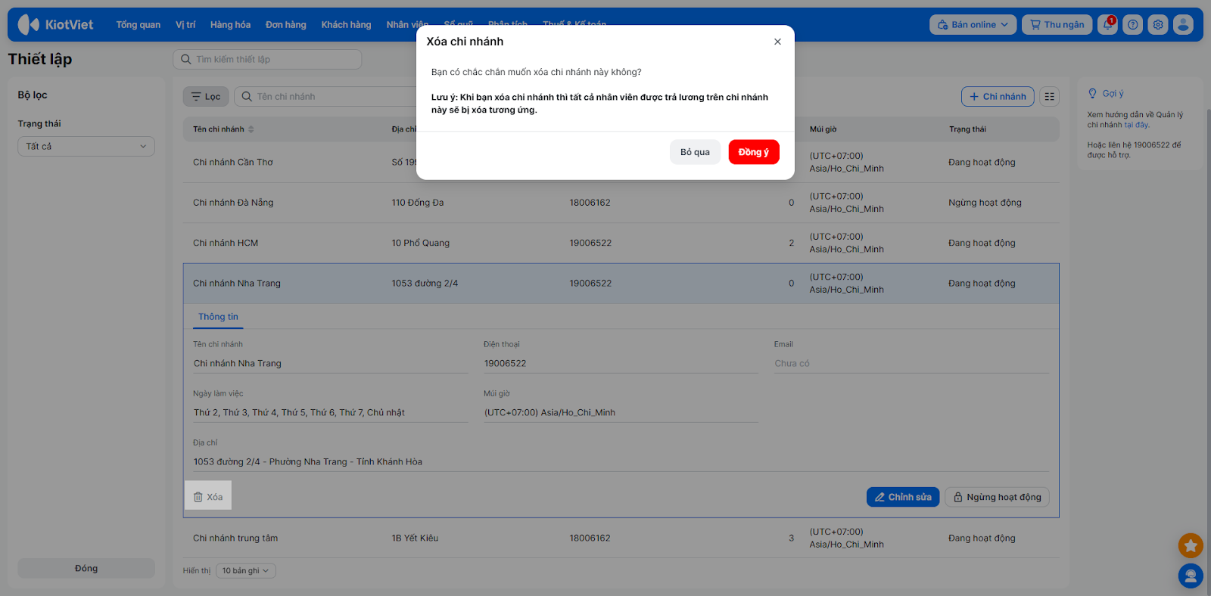
Task: Click the orange star feedback icon
Action: 1190,545
